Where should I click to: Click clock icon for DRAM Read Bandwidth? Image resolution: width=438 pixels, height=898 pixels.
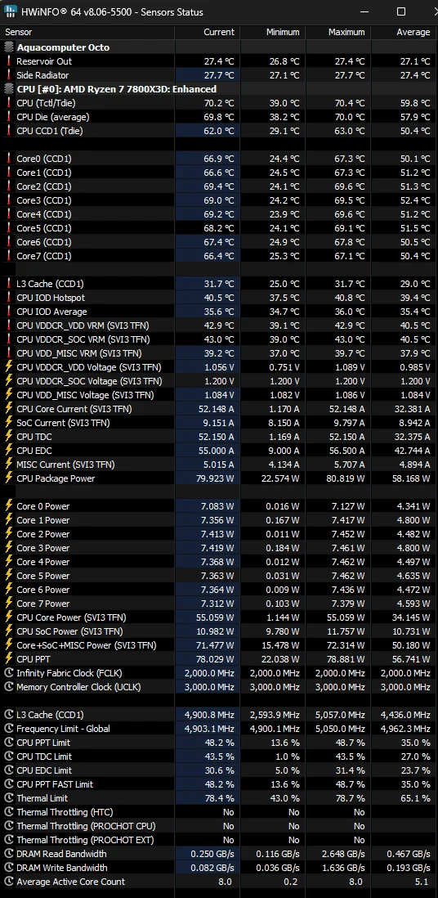pos(9,854)
